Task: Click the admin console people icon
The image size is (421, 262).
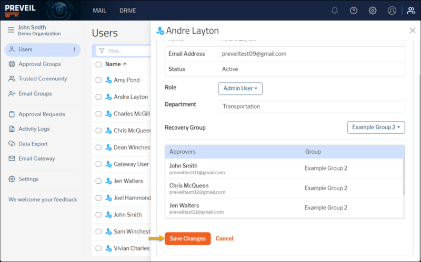Action: point(411,11)
